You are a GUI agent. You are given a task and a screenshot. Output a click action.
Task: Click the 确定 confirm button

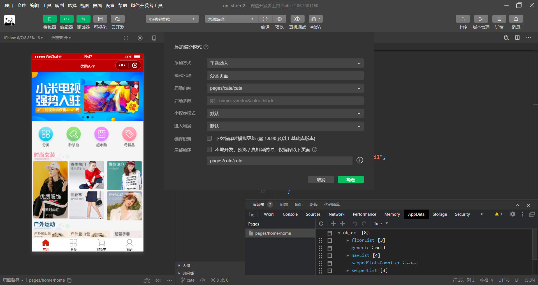pos(351,180)
